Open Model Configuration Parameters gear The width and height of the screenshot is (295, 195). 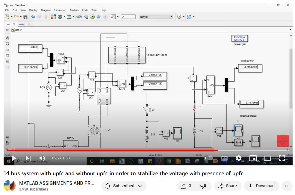60,17
